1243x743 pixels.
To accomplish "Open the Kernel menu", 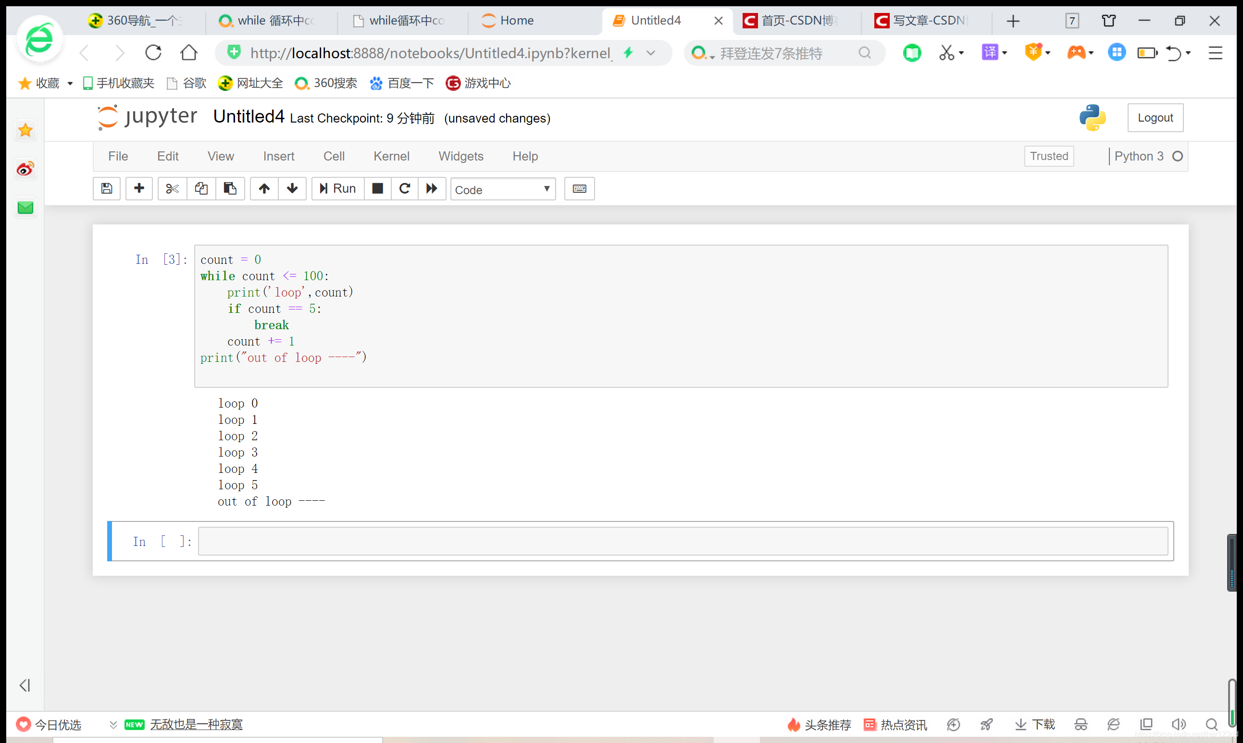I will coord(391,156).
